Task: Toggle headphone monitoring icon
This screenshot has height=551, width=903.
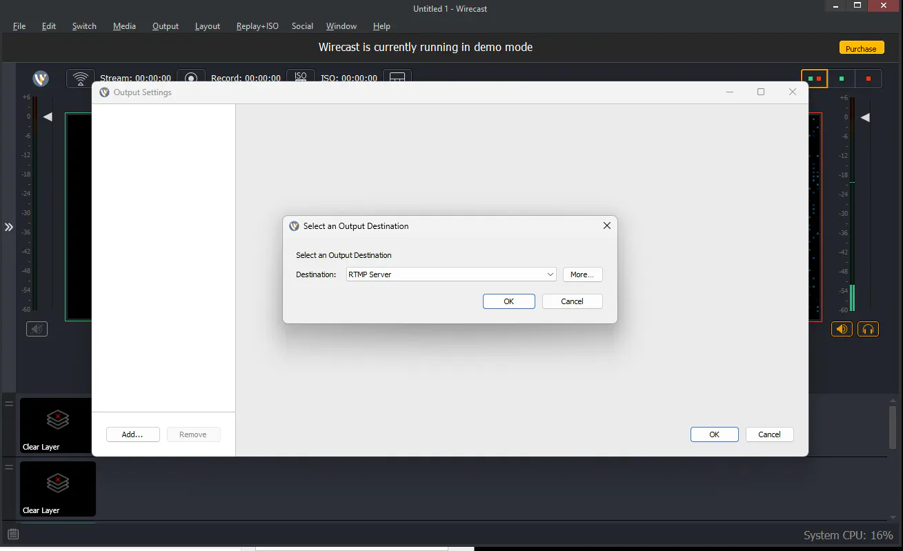Action: pyautogui.click(x=869, y=329)
